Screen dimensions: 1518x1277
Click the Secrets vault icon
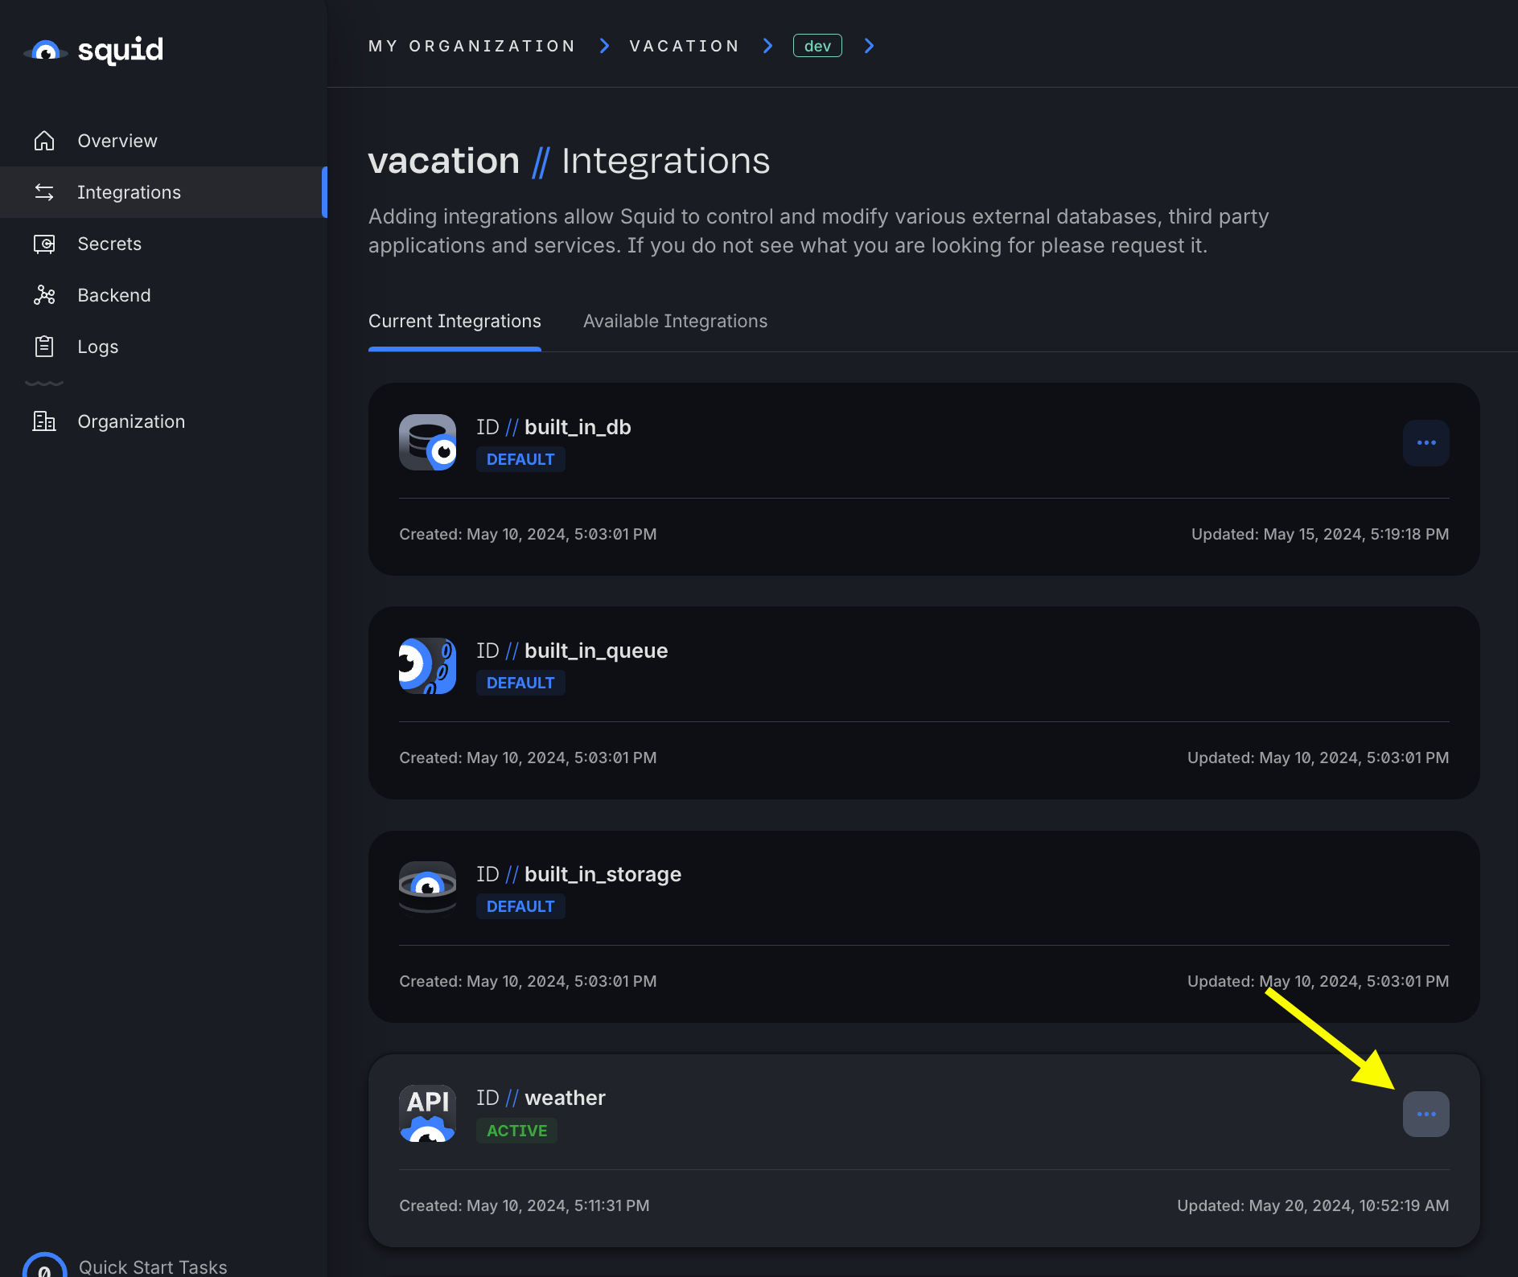44,244
